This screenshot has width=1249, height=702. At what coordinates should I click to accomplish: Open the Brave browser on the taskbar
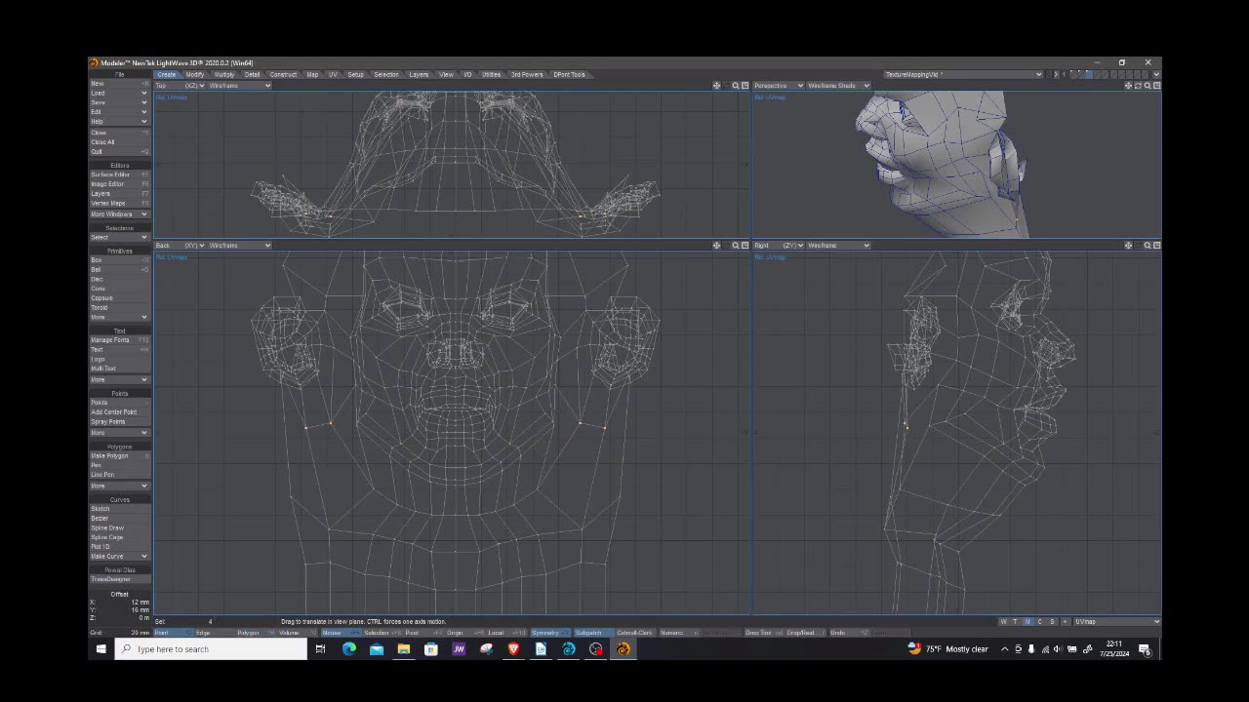513,649
